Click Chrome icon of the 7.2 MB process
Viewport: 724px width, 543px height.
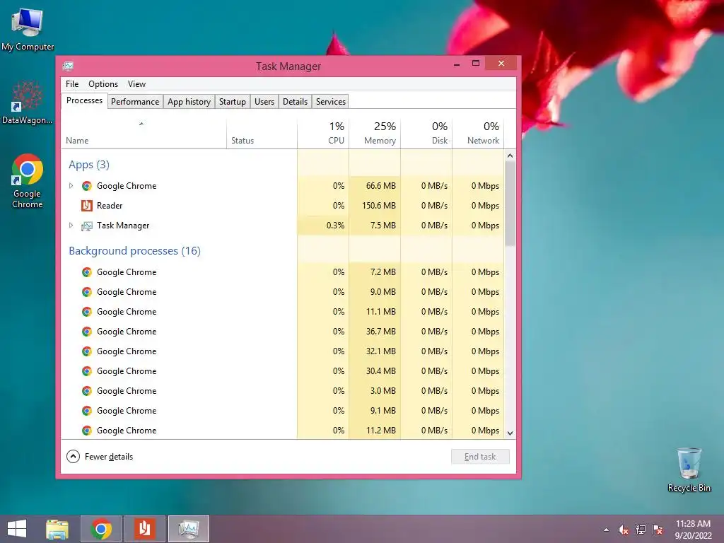click(x=87, y=272)
